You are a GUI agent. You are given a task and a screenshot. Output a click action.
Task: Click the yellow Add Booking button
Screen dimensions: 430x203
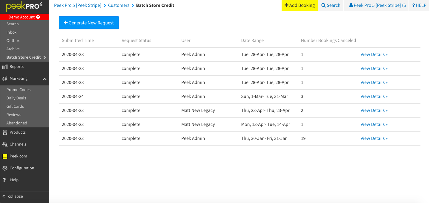coord(300,5)
